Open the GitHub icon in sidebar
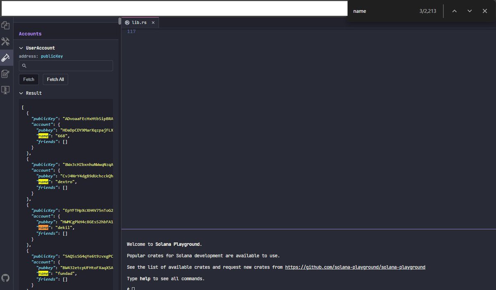The height and width of the screenshot is (290, 496). 5,277
